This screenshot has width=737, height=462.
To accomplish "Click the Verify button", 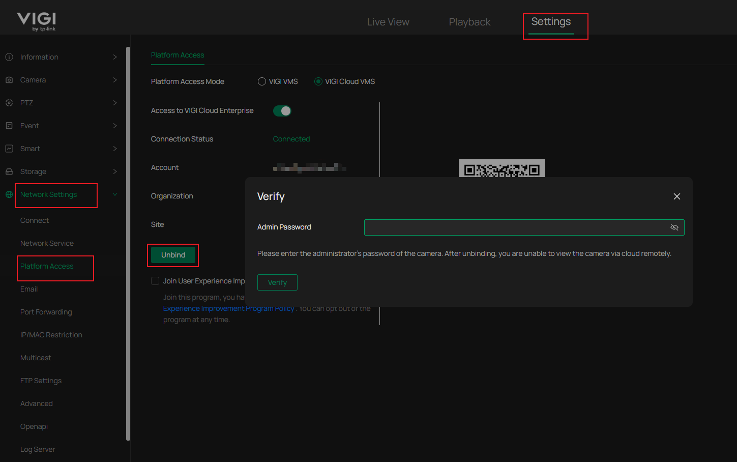I will 277,282.
